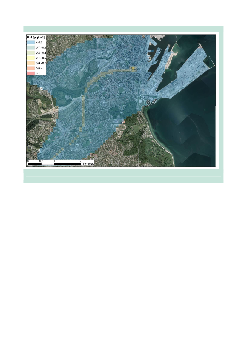Click the '0,1 - 0,2' legend color swatch
Viewport: 247px width, 349px height.
pyautogui.click(x=31, y=47)
